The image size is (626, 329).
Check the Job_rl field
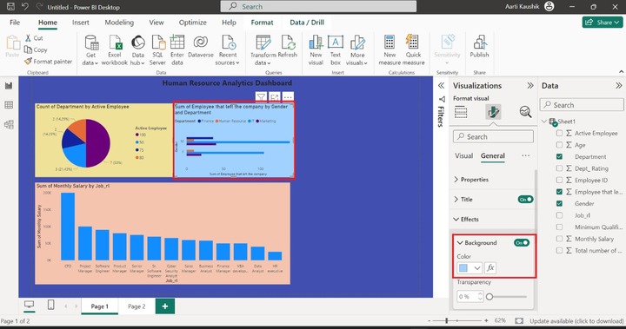pyautogui.click(x=559, y=215)
